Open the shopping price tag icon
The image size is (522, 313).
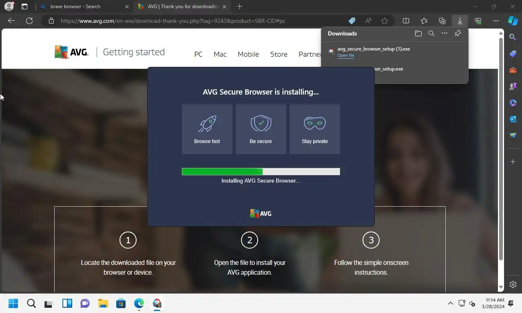pyautogui.click(x=352, y=21)
